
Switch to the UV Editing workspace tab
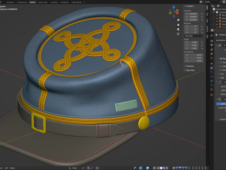65,2
